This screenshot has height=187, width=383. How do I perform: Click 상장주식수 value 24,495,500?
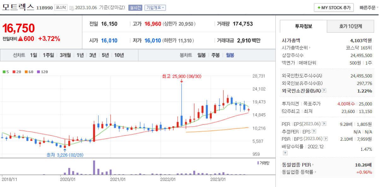[x=361, y=55]
